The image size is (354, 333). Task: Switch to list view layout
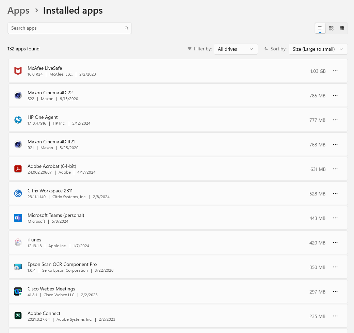tap(320, 28)
